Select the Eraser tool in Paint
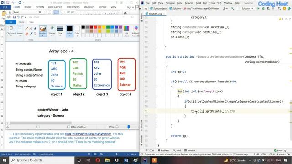 tap(27, 34)
